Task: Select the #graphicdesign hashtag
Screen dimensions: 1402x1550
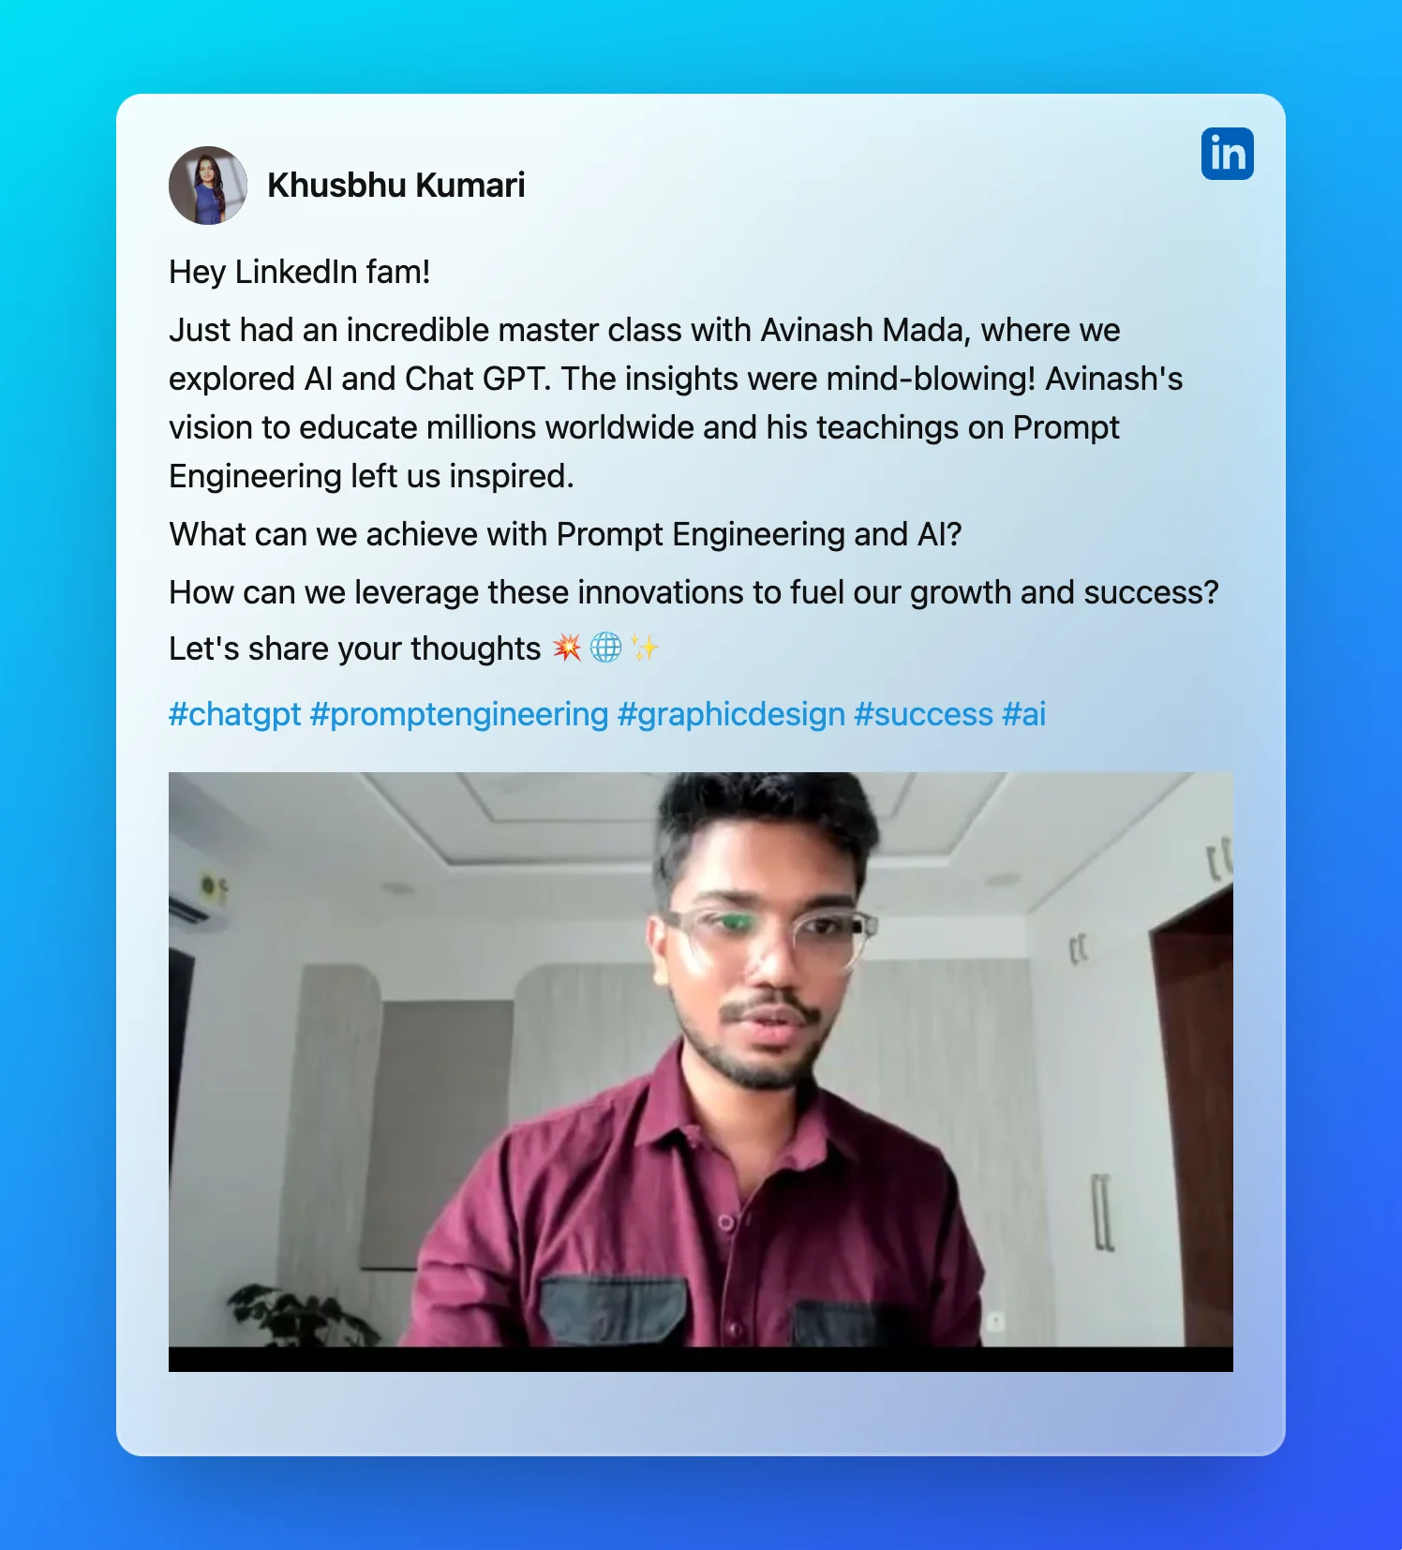Action: coord(731,714)
